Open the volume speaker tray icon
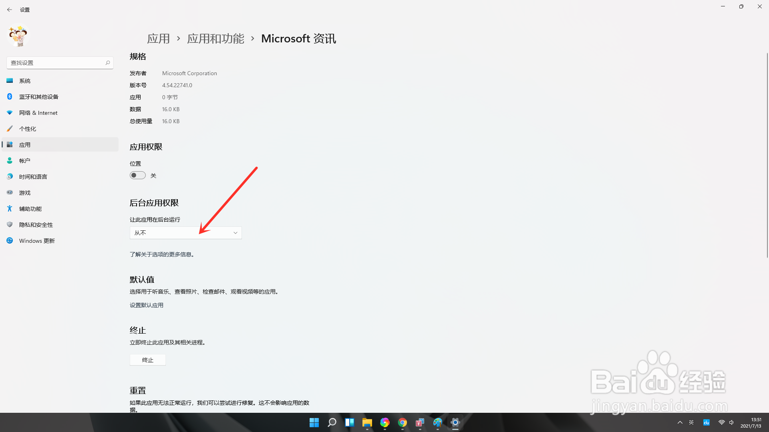Screen dimensions: 769x432 coord(732,422)
